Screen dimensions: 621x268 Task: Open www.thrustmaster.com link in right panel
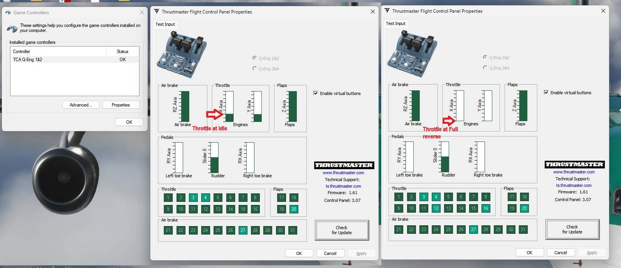pos(574,172)
